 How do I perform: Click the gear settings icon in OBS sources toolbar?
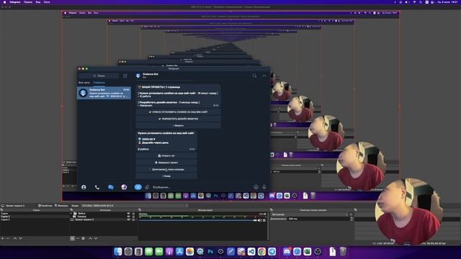(84, 238)
